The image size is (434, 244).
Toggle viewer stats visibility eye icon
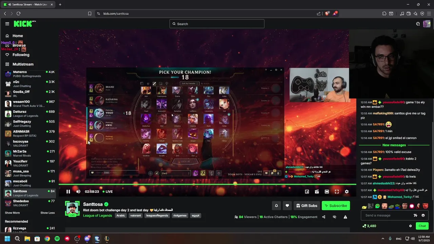tap(334, 217)
